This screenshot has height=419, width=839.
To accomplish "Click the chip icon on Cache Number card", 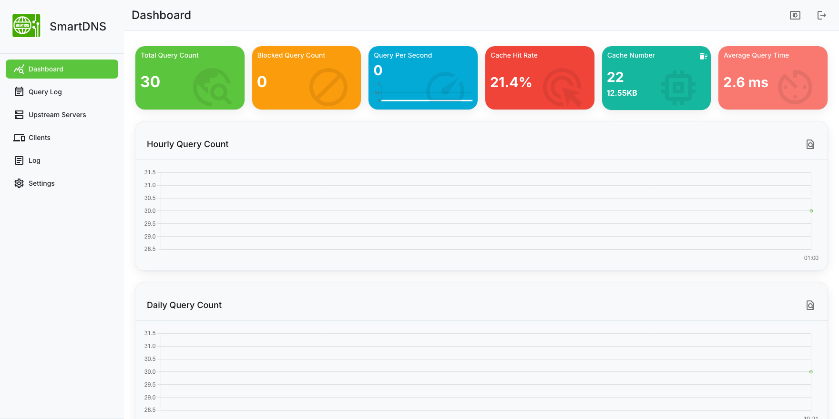I will [x=678, y=88].
